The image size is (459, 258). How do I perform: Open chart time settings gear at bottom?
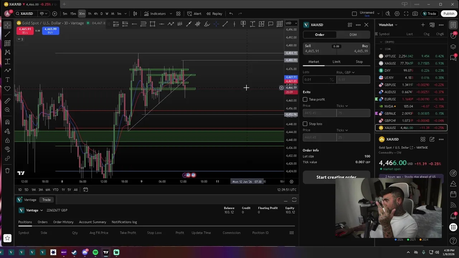tap(291, 181)
